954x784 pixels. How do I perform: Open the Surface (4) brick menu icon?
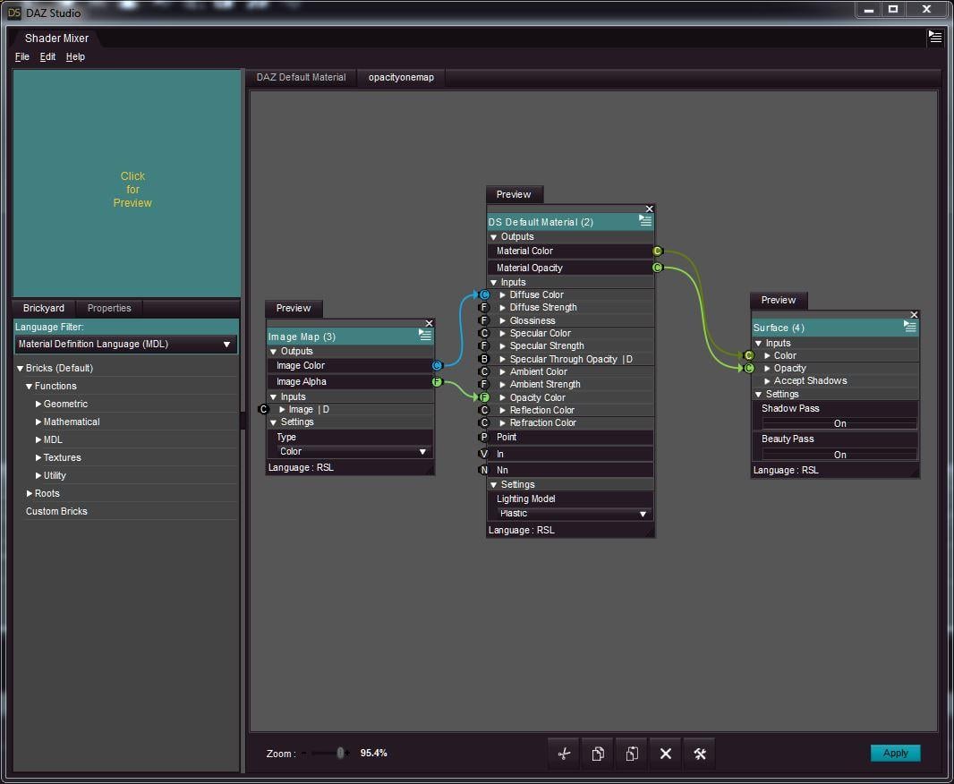[909, 327]
